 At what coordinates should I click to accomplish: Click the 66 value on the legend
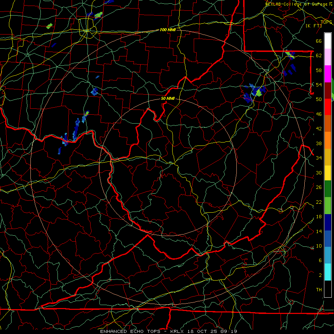tap(319, 41)
